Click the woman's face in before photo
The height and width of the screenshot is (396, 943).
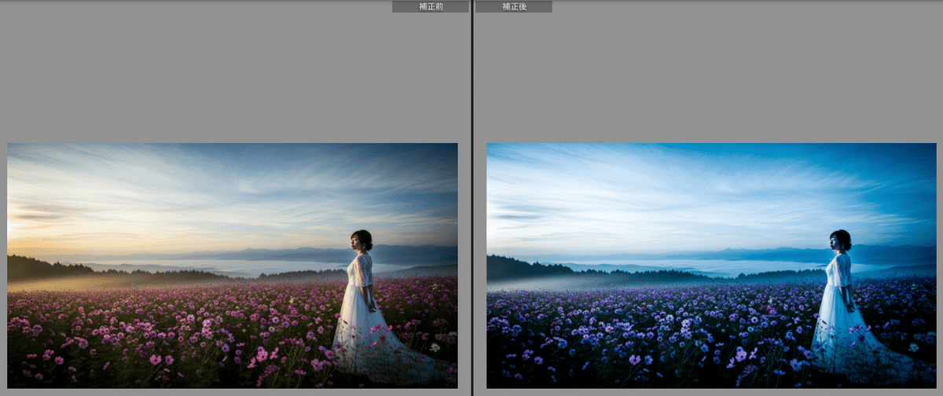click(x=360, y=242)
